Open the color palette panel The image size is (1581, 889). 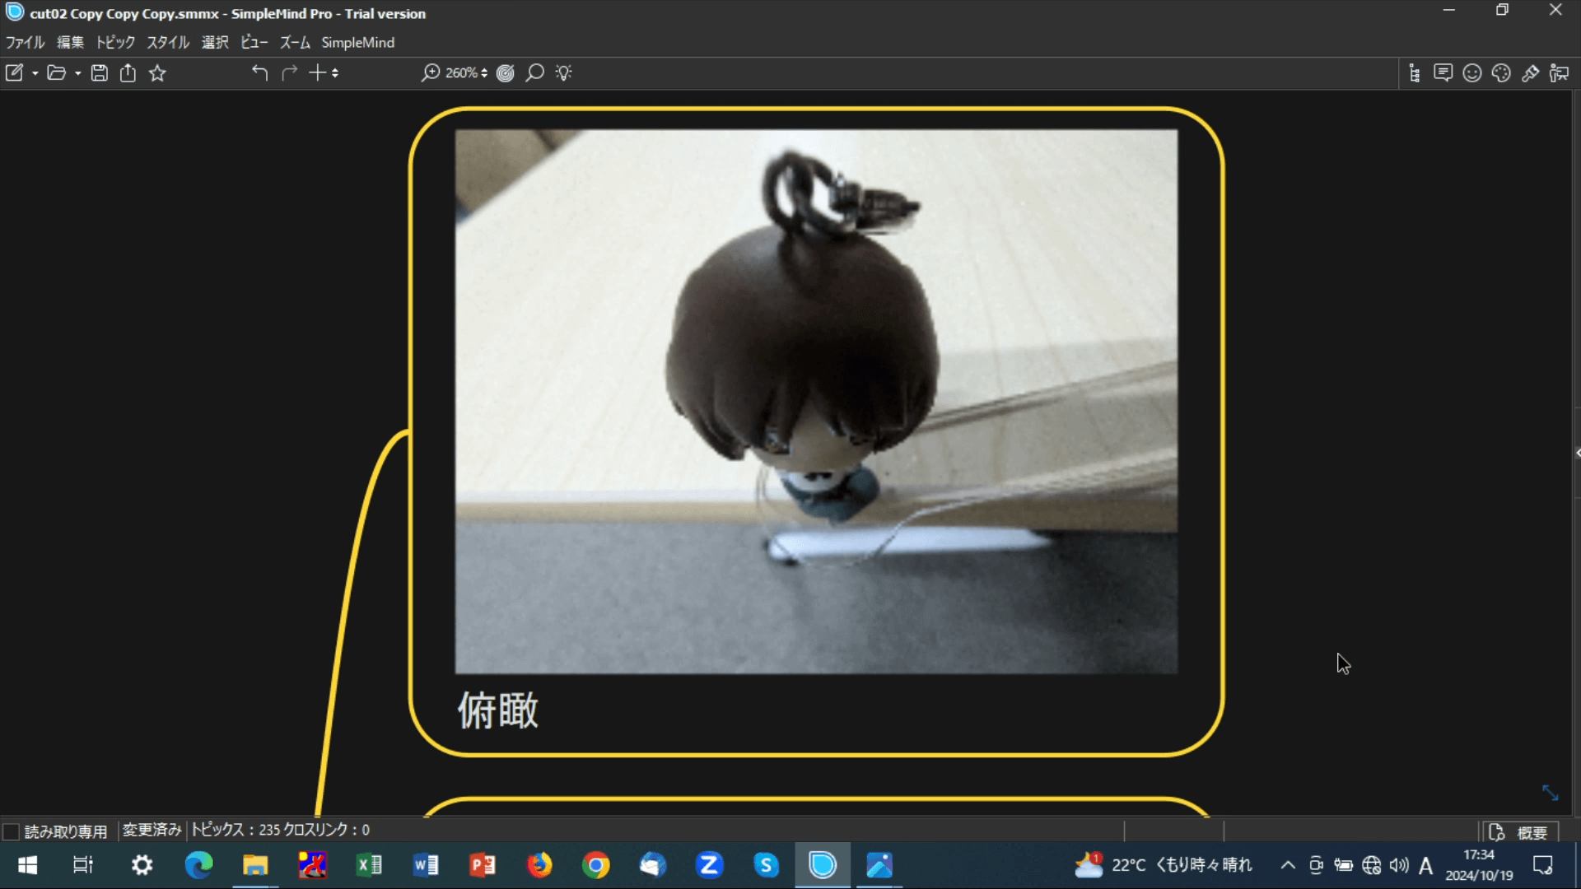tap(1501, 72)
